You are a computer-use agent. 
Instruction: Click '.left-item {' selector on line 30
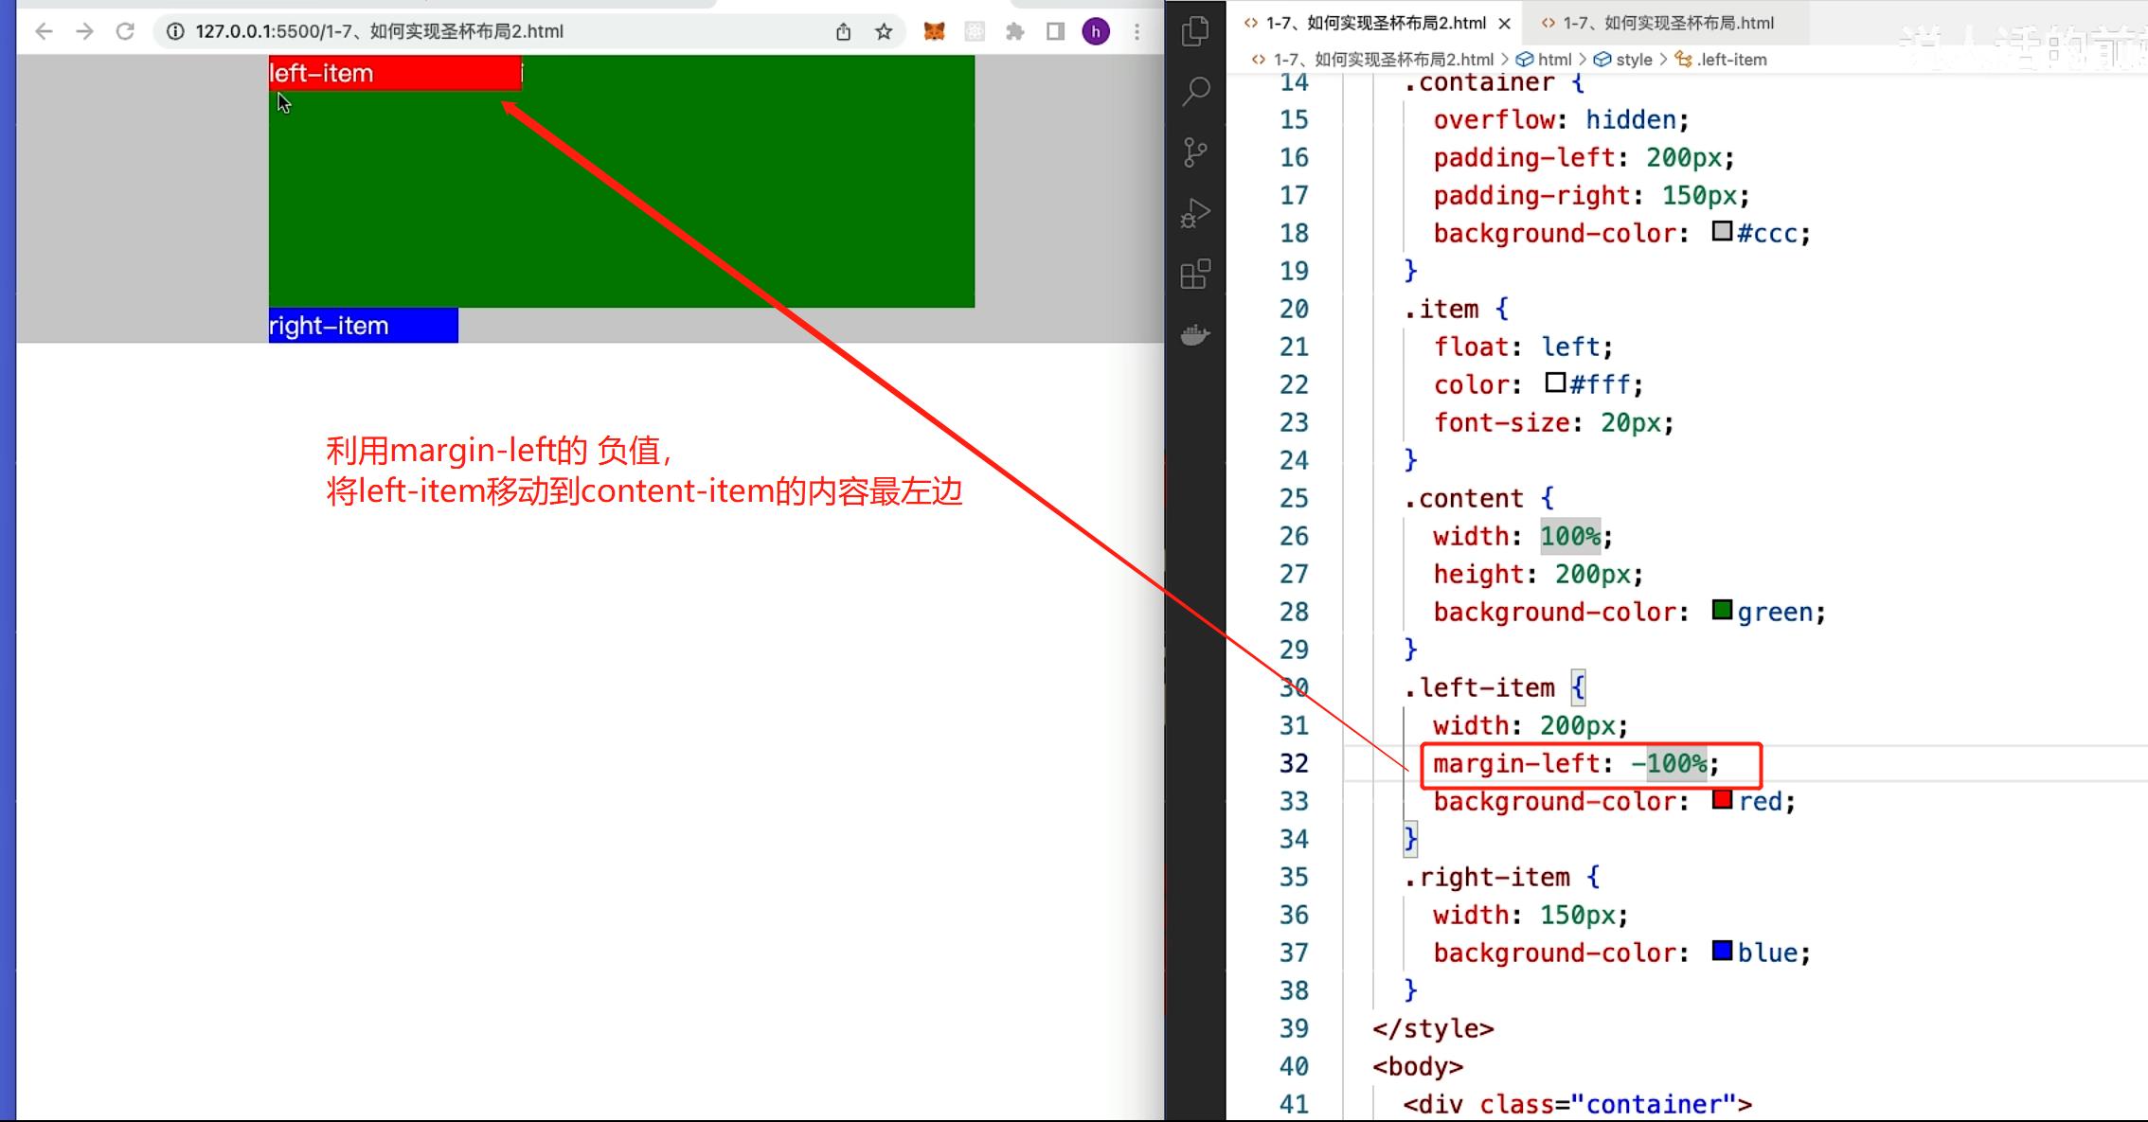(x=1495, y=687)
